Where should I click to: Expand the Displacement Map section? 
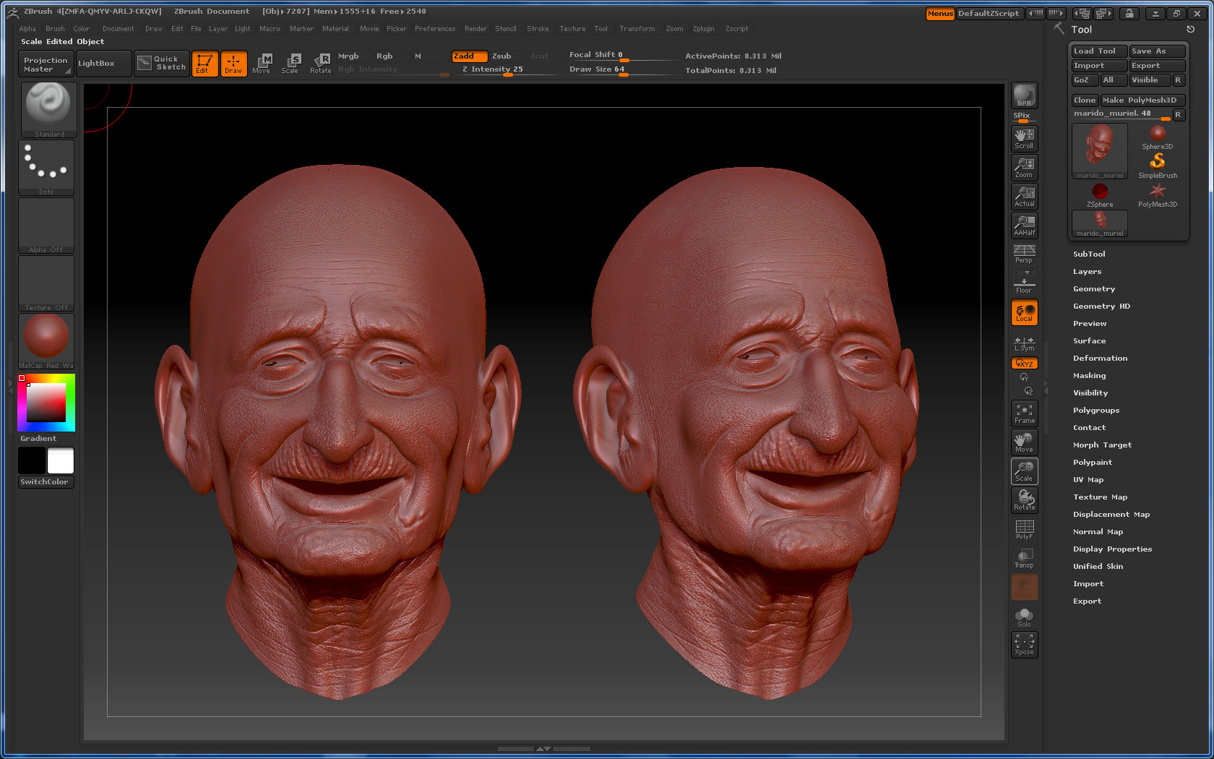click(1111, 515)
